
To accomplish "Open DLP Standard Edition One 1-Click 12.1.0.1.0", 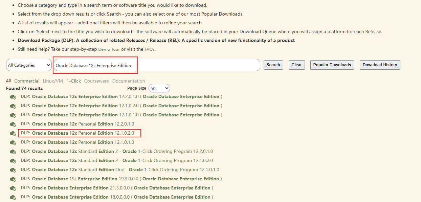I will (x=120, y=170).
